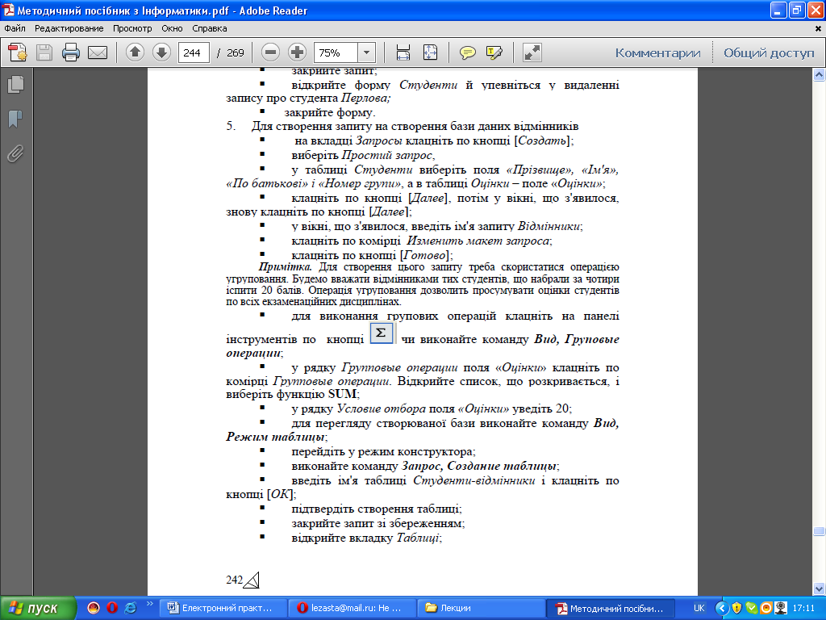826x620 pixels.
Task: Open the Просмотр menu
Action: point(132,28)
